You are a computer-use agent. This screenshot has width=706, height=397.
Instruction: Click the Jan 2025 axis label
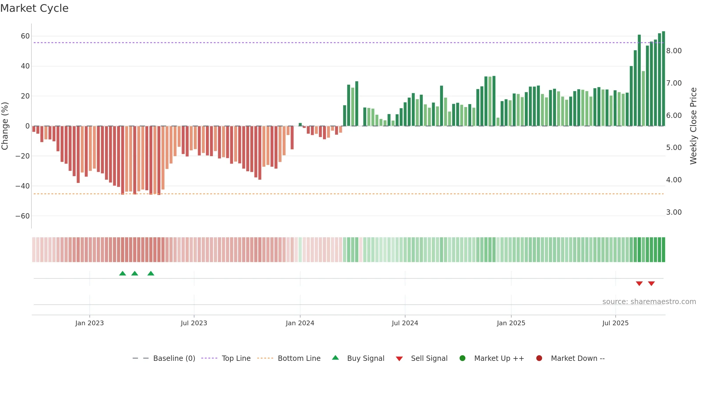(511, 323)
